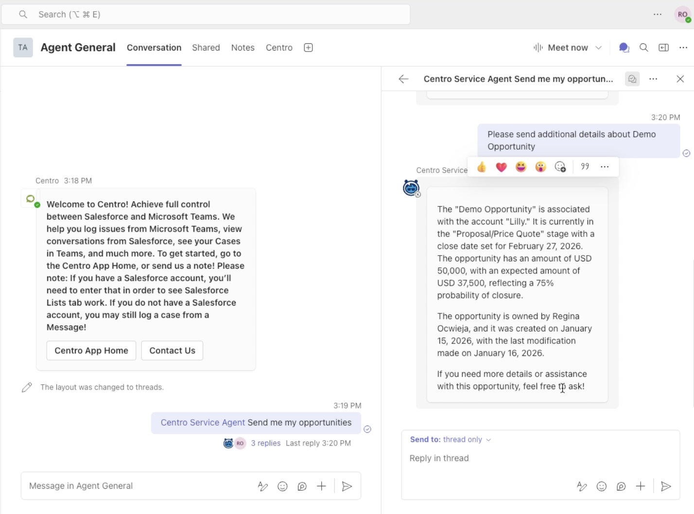This screenshot has height=514, width=694.
Task: Open thread pane more options ellipsis
Action: (653, 79)
